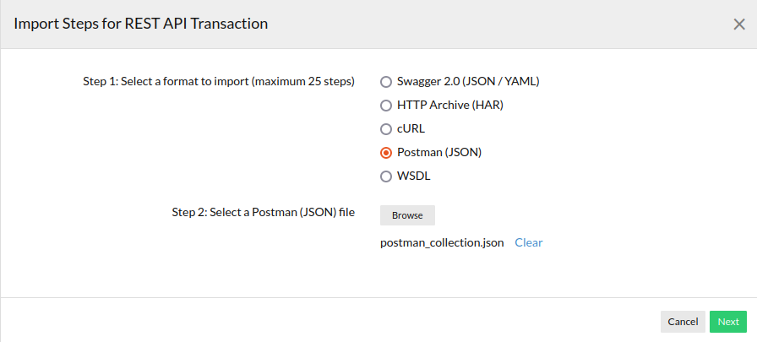Clear the selected postman_collection.json file
The height and width of the screenshot is (342, 757).
click(529, 242)
